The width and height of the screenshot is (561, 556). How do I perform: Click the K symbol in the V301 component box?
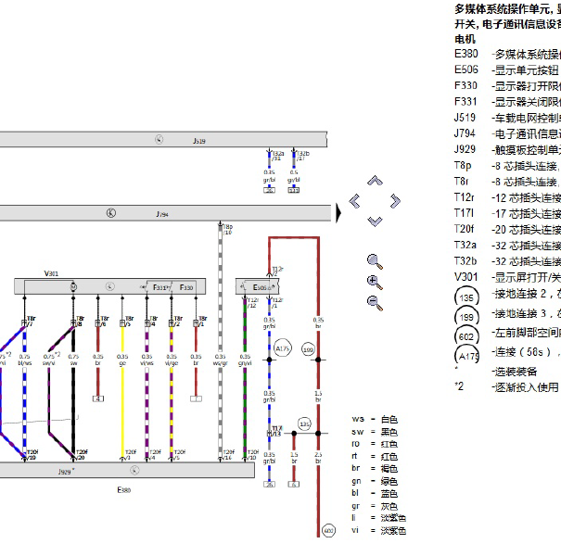coord(109,286)
